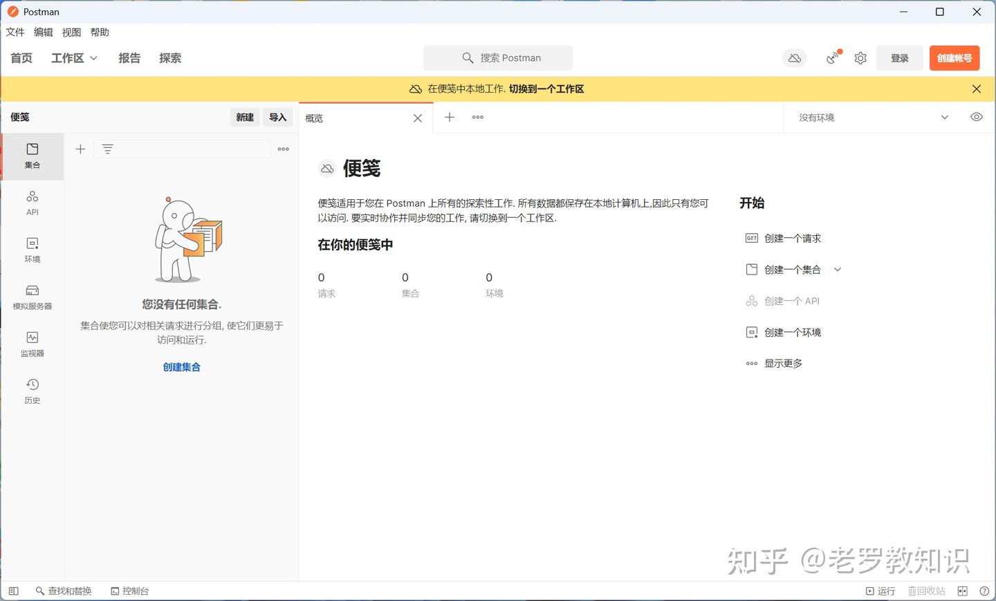Toggle sidebar with bottom-left panel icon
Image resolution: width=996 pixels, height=601 pixels.
tap(14, 591)
